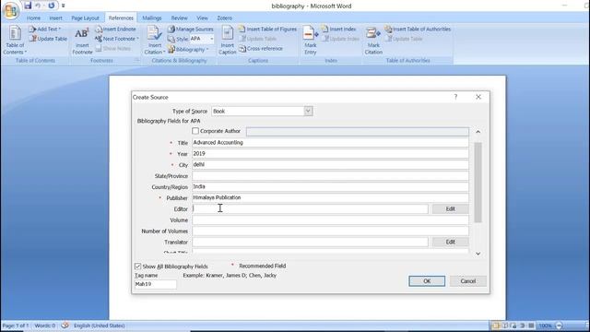Insert a Cross-reference

[261, 49]
